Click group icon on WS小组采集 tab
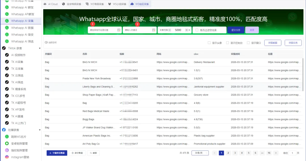This screenshot has width=306, height=161. click(x=110, y=4)
